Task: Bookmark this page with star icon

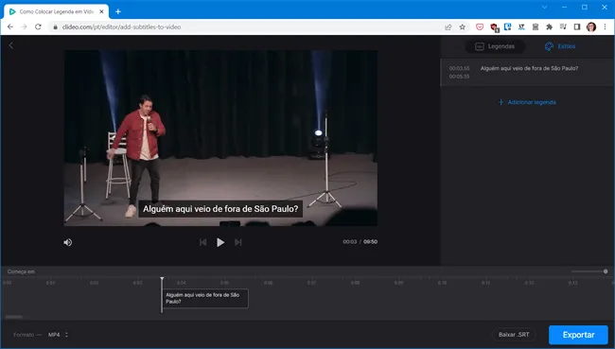Action: 463,27
